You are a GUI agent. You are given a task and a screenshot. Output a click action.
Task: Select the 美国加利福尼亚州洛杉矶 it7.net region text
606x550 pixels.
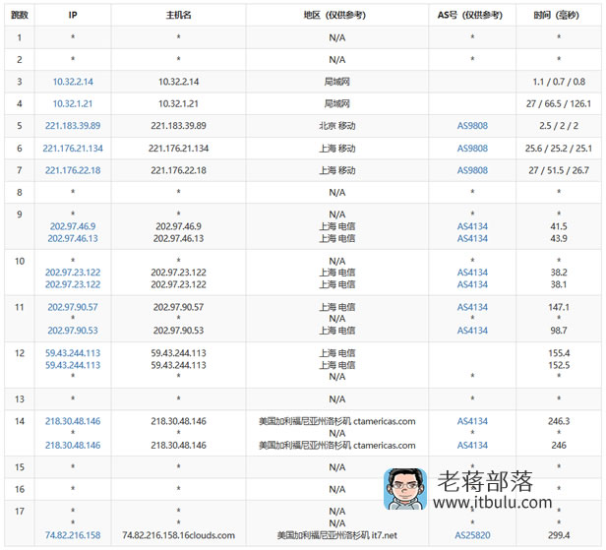pos(337,535)
